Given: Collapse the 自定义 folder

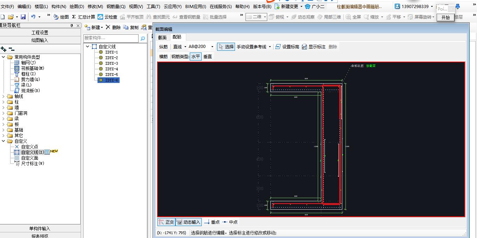Looking at the screenshot, I should (x=4, y=141).
